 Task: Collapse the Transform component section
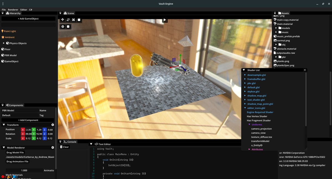(3, 125)
